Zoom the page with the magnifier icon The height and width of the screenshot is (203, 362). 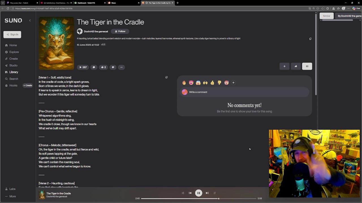pyautogui.click(x=314, y=8)
